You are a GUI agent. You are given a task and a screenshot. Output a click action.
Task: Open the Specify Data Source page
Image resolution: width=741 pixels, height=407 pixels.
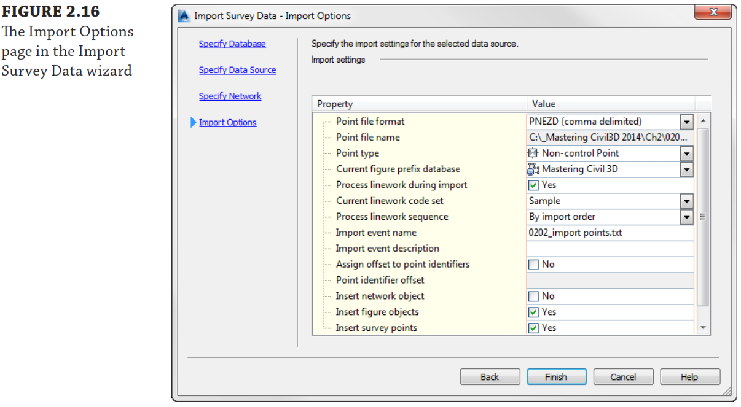coord(237,70)
